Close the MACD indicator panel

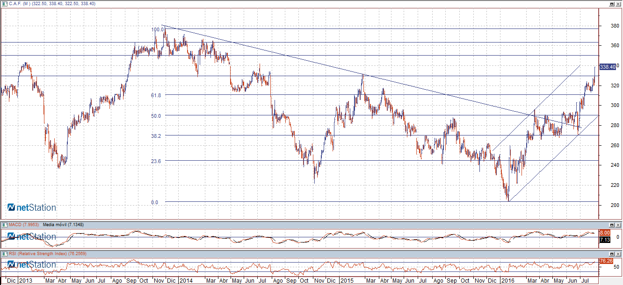[618, 225]
